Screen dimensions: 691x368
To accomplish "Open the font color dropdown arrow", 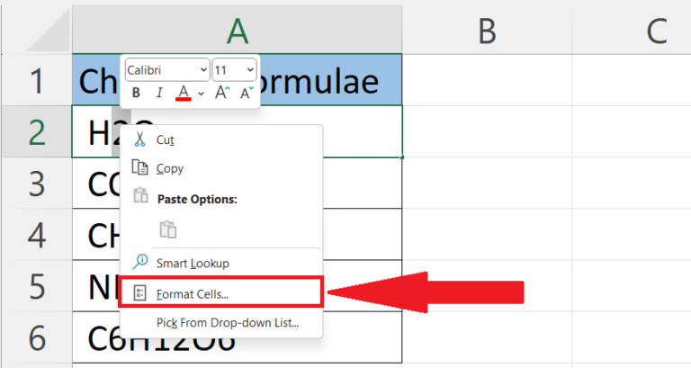I will (x=201, y=93).
